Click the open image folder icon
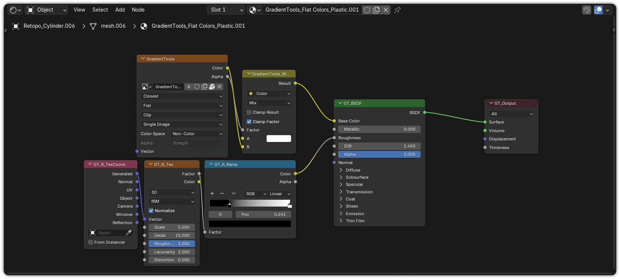This screenshot has height=279, width=620. coord(212,87)
